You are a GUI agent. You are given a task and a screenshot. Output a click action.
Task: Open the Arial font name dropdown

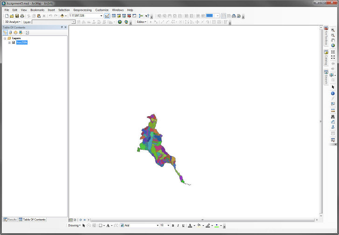(158, 226)
